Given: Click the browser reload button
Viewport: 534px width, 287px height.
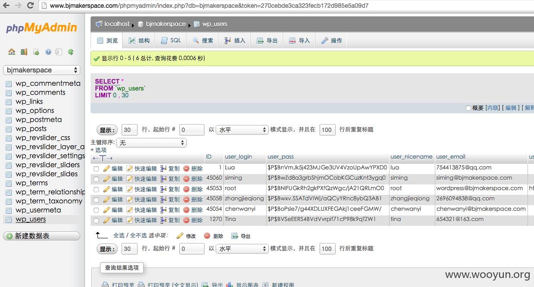Looking at the screenshot, I should click(30, 6).
